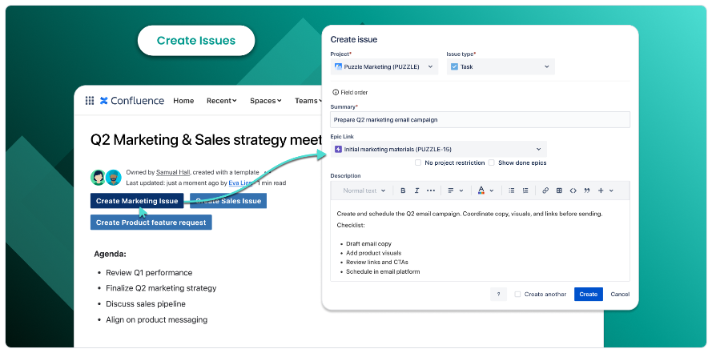Click the text alignment icon
This screenshot has width=712, height=353.
pos(451,191)
